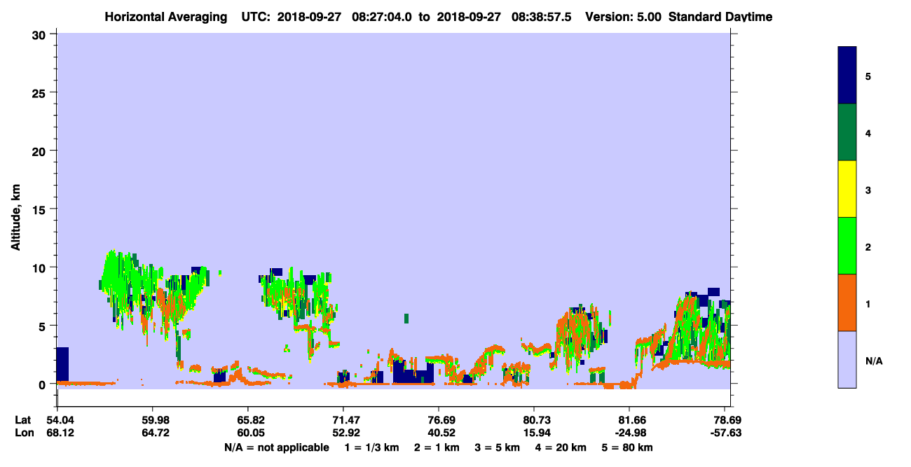Click legend text '3 = 5 km'
This screenshot has height=467, width=911.
click(x=498, y=447)
